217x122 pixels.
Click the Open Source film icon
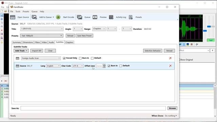[x=13, y=17]
